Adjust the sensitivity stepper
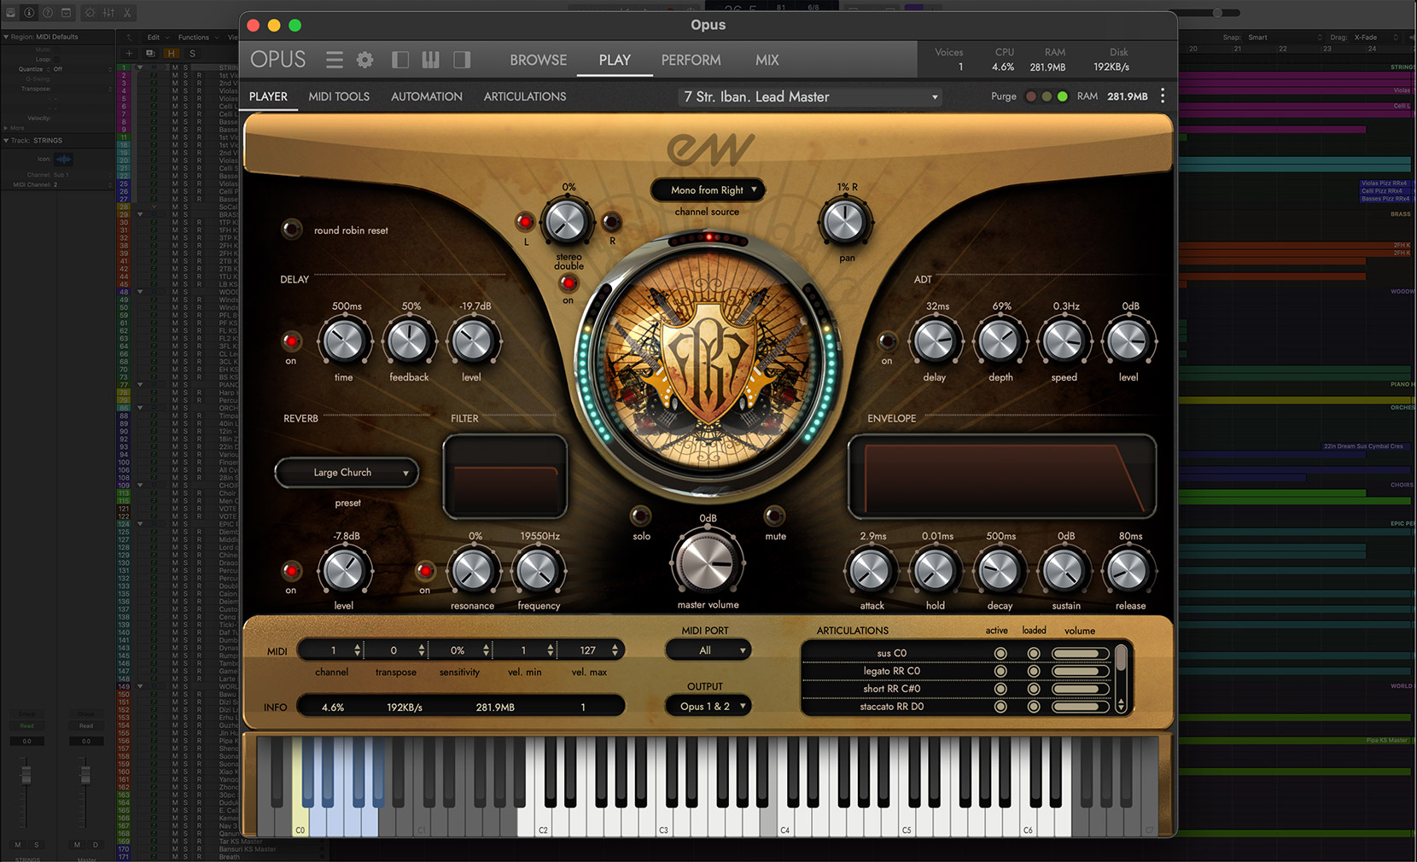1417x862 pixels. click(486, 650)
